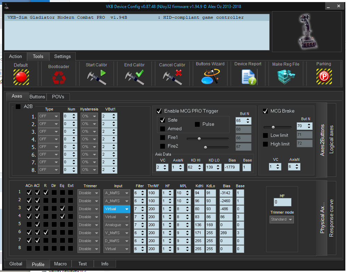346x272 pixels.
Task: Finish calibration with the End Calibr icon
Action: click(134, 77)
